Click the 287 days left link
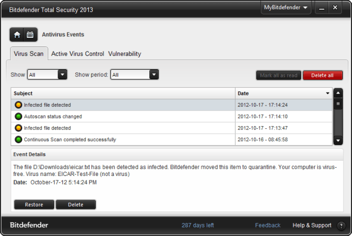 (x=198, y=225)
